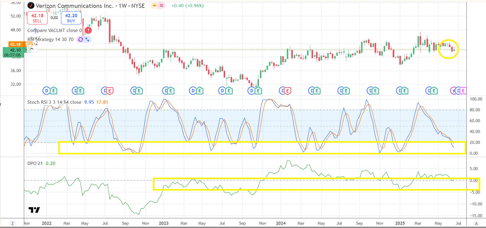The width and height of the screenshot is (486, 228).
Task: Click the orange sun pre-market session icon
Action: coord(155,5)
